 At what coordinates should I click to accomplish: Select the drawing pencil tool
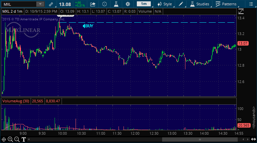tap(181, 4)
